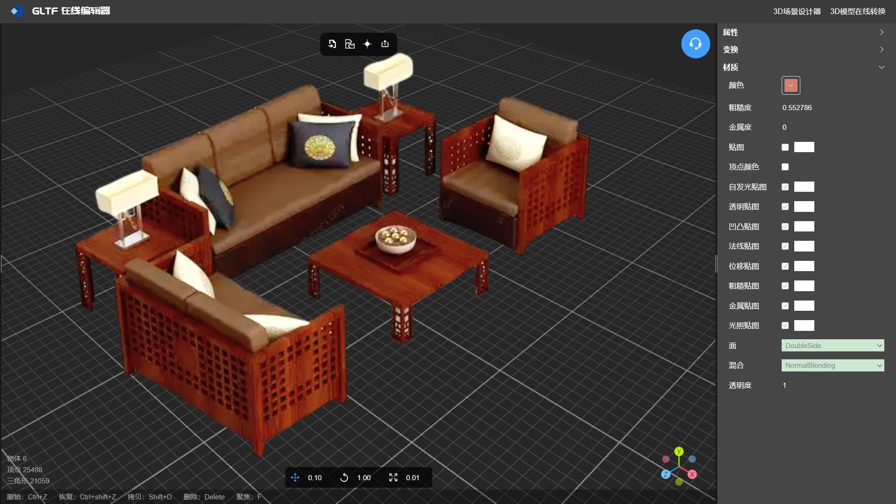Expand the 变换 section

(x=804, y=49)
